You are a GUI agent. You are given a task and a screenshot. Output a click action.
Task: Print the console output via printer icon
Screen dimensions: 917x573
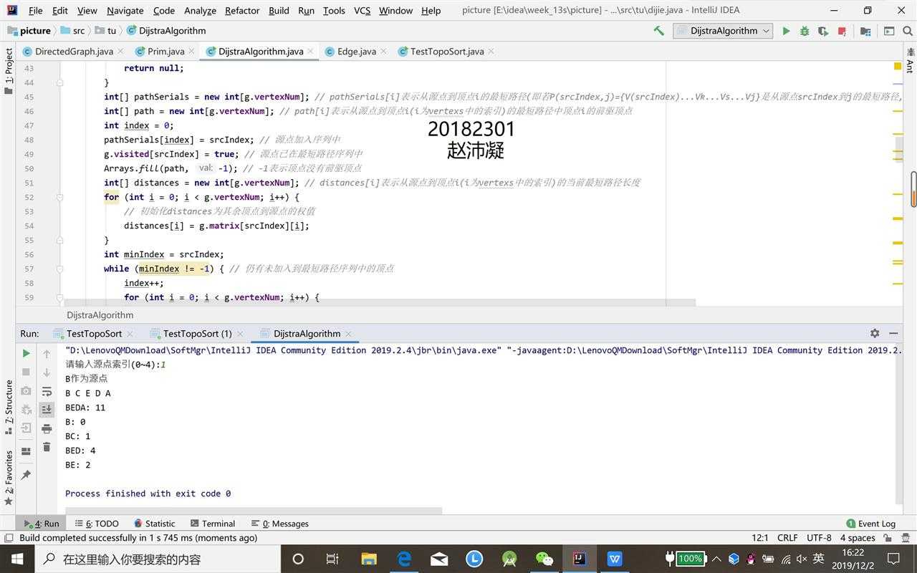click(47, 428)
